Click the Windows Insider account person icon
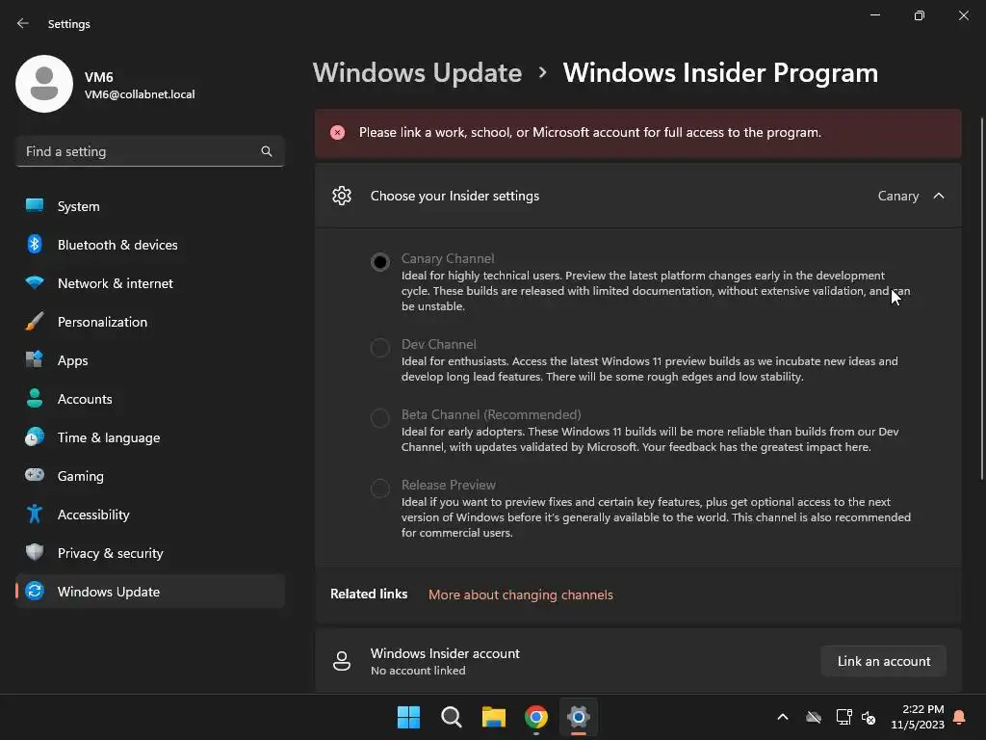This screenshot has width=986, height=740. tap(342, 661)
